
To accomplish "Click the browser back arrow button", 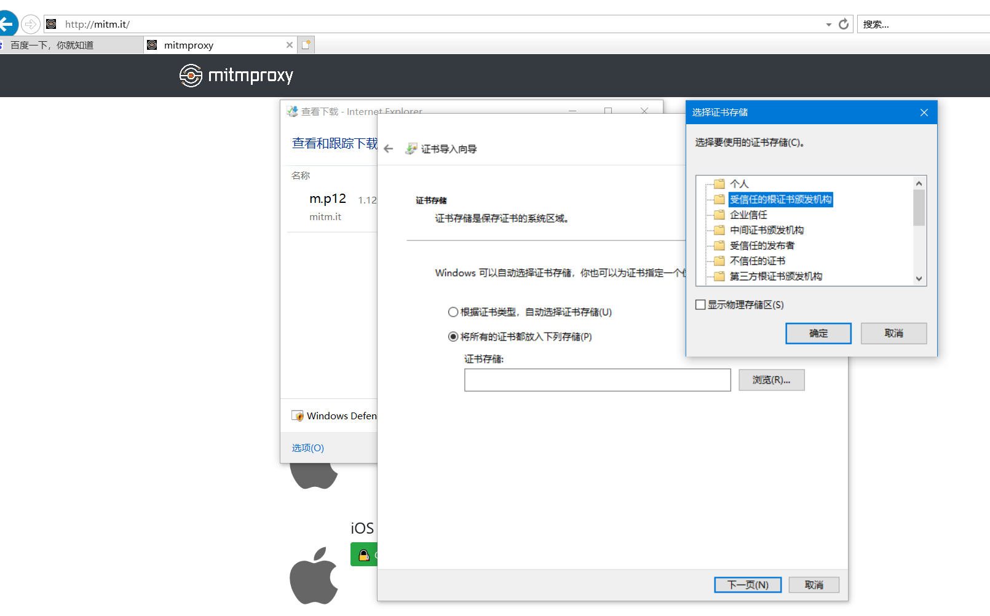I will [x=7, y=24].
